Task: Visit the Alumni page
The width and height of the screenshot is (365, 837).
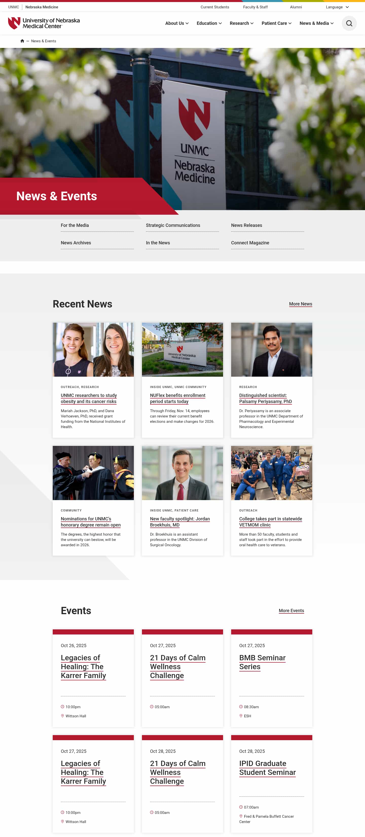Action: point(296,7)
